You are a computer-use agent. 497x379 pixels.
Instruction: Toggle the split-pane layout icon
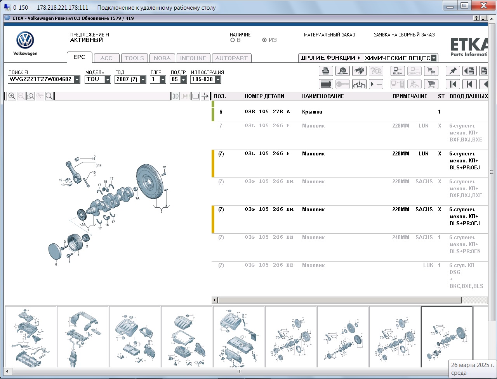tap(196, 96)
